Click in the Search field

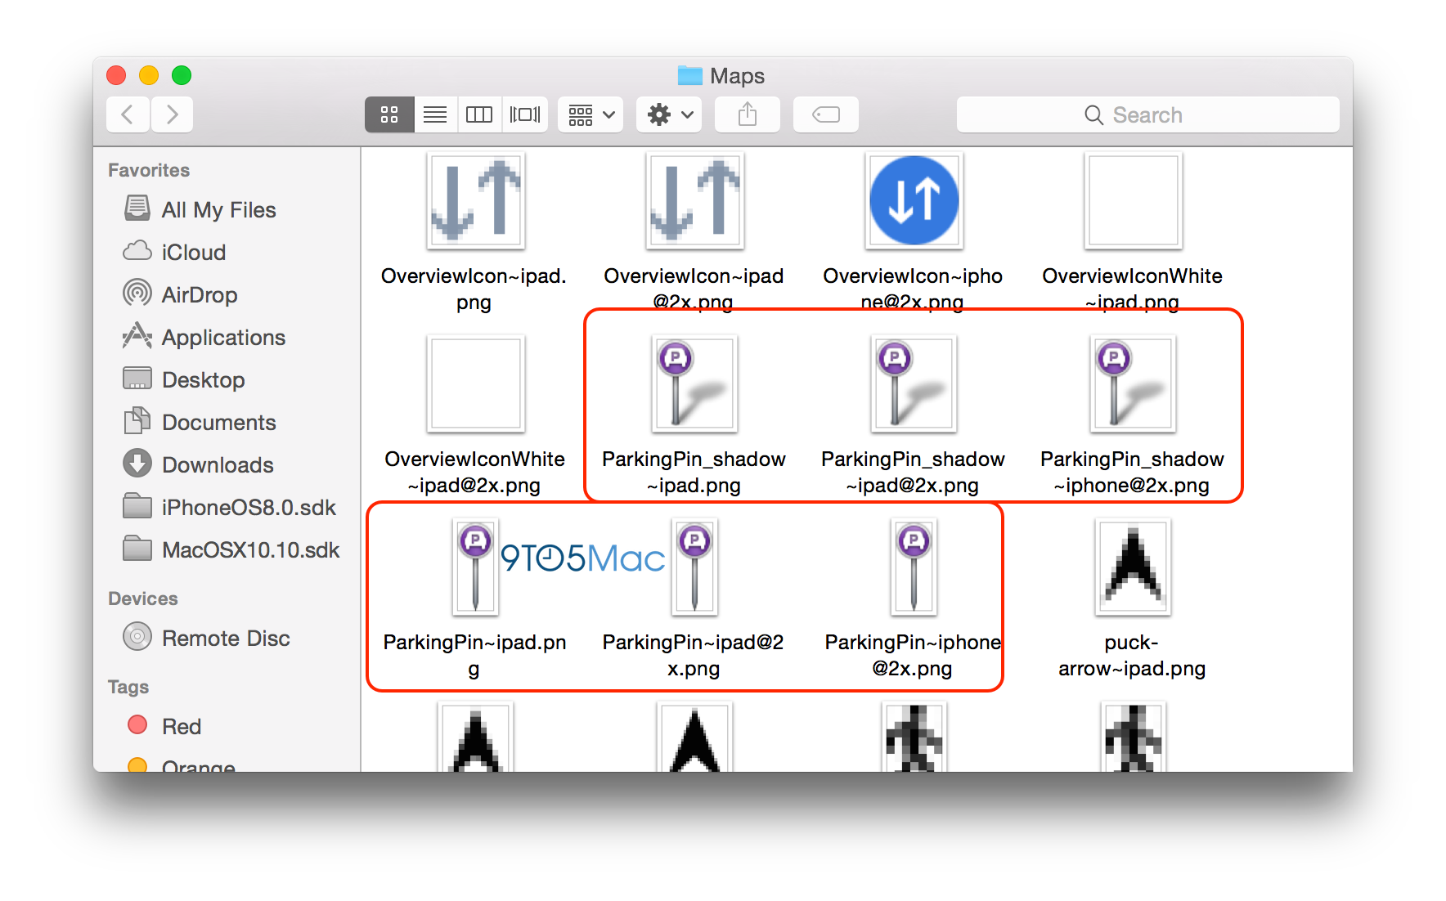click(1147, 115)
